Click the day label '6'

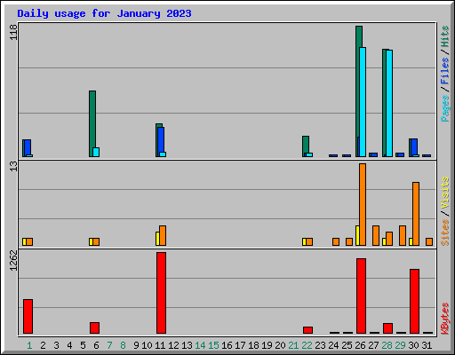click(x=96, y=345)
